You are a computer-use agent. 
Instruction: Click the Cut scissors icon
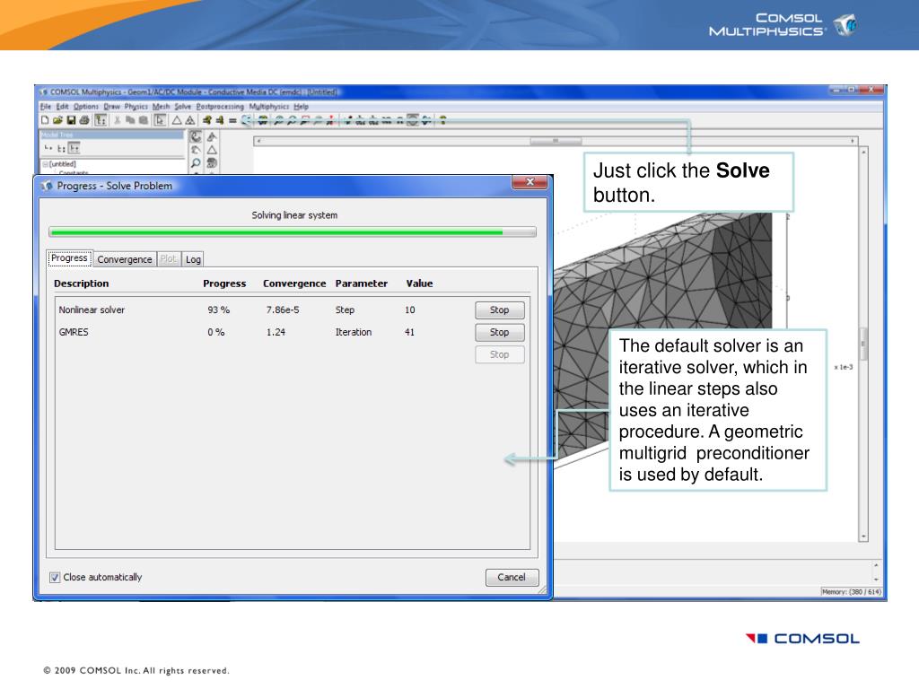[118, 121]
